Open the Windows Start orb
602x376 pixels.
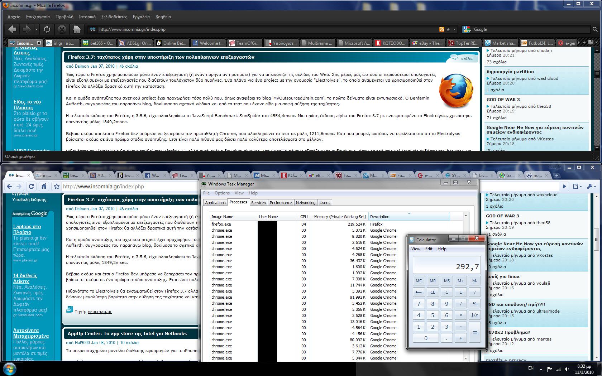(x=9, y=368)
